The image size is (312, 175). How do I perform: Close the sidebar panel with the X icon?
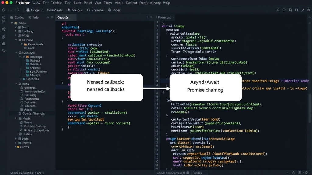pyautogui.click(x=52, y=17)
